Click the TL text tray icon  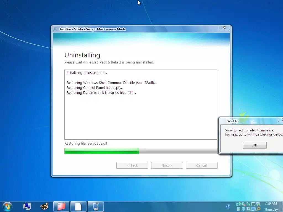coord(248,209)
